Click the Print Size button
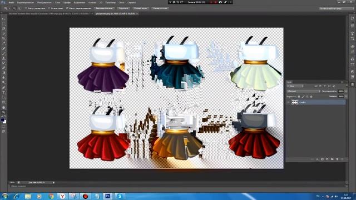356x200 pixels. pos(160,8)
